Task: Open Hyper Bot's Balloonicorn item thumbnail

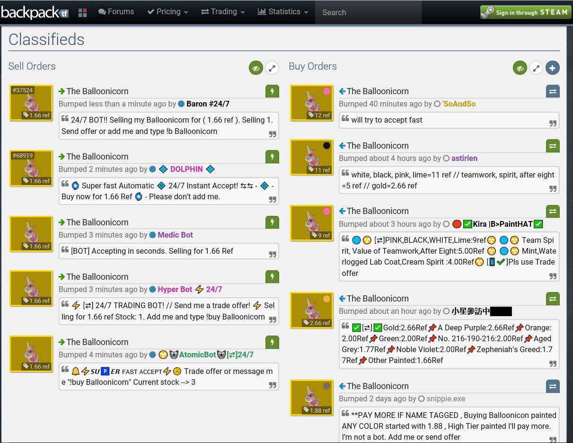Action: [x=31, y=289]
